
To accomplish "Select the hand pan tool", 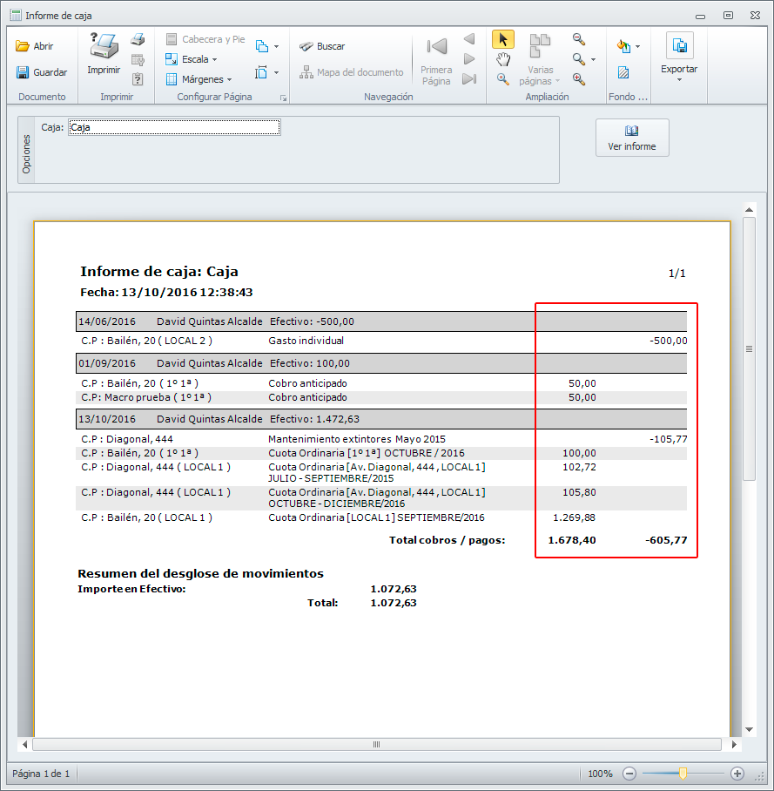I will coord(502,59).
